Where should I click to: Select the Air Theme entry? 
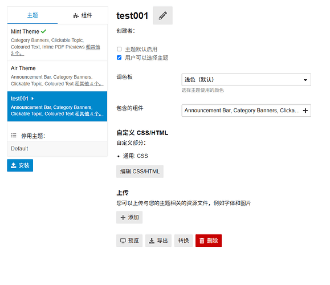click(x=57, y=76)
